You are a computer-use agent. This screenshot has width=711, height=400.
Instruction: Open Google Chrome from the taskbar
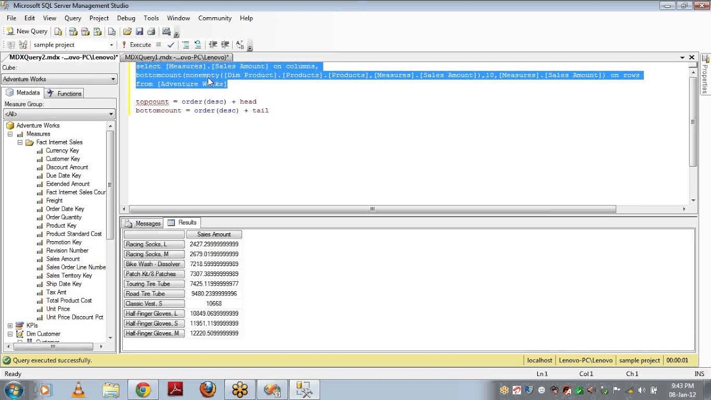click(143, 390)
